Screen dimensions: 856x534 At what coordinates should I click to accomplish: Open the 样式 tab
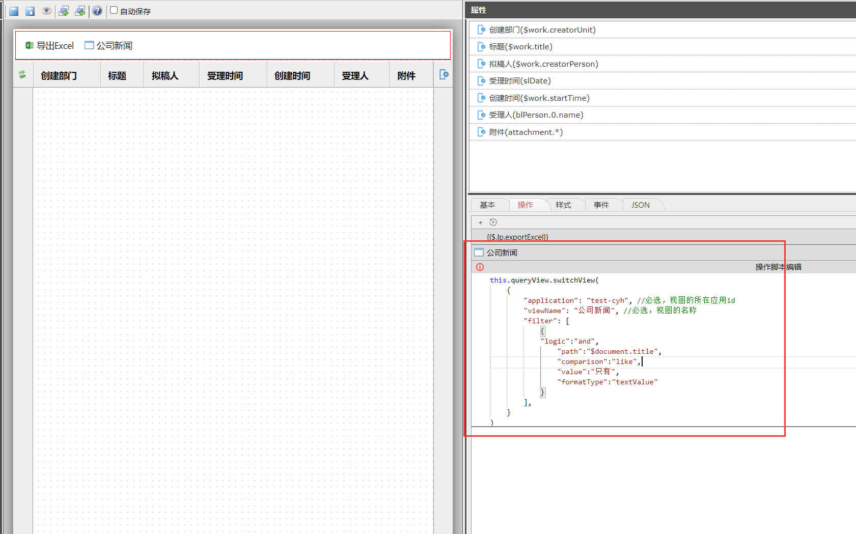click(563, 205)
